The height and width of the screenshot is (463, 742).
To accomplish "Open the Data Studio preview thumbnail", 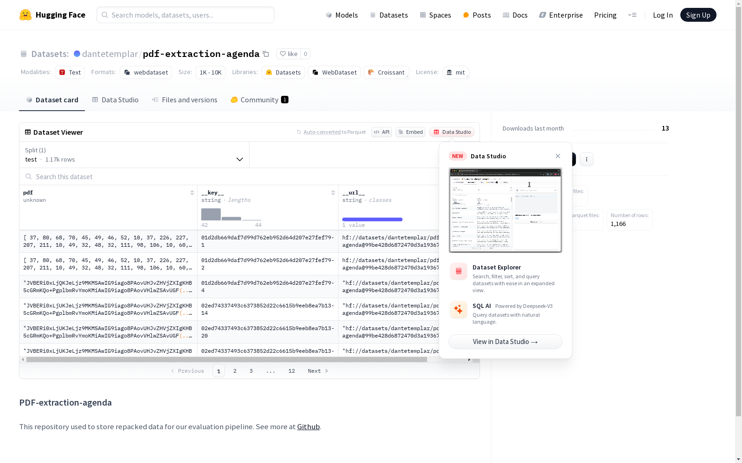I will click(x=505, y=210).
